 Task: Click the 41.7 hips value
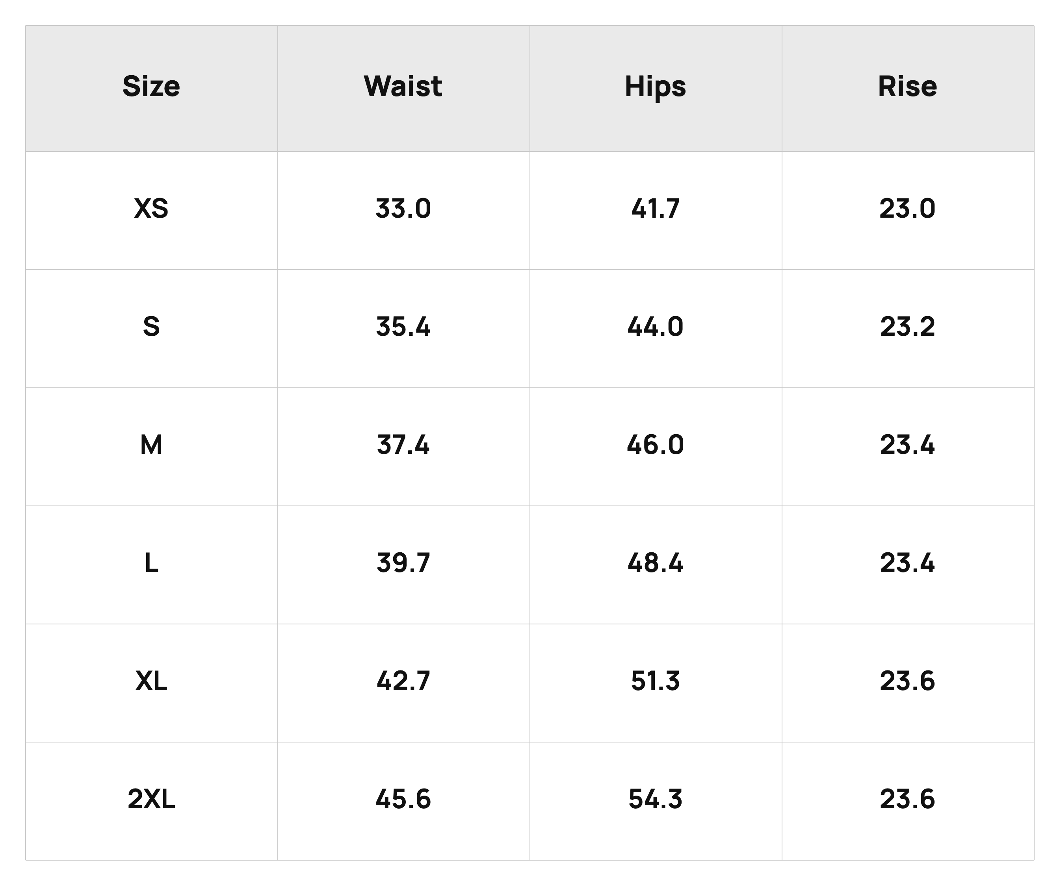point(655,208)
